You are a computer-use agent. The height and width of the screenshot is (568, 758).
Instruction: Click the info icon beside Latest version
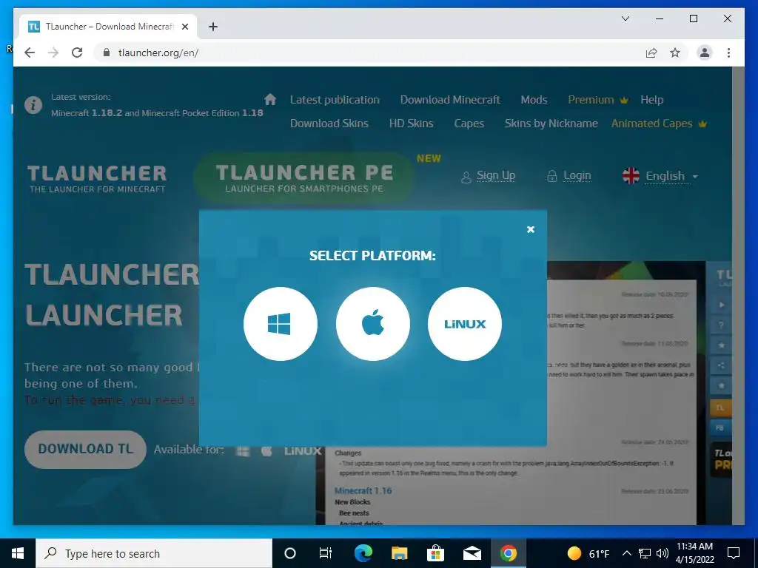(x=33, y=105)
